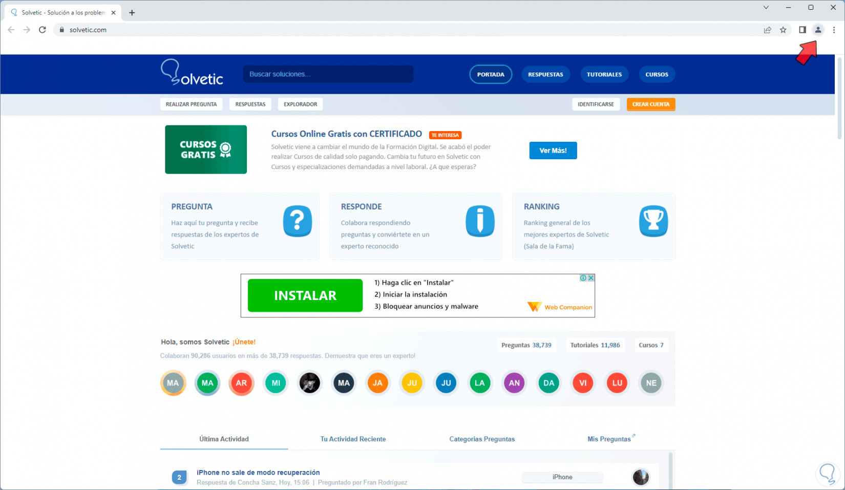Open 'Cursos Online Gratis con CERTIFICADO' link

(347, 134)
